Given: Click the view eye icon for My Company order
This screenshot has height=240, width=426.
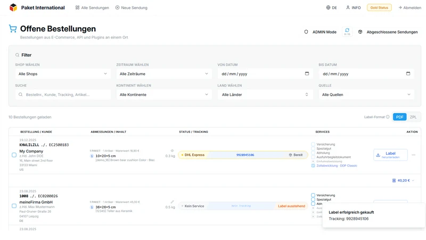Looking at the screenshot, I should coord(172,150).
